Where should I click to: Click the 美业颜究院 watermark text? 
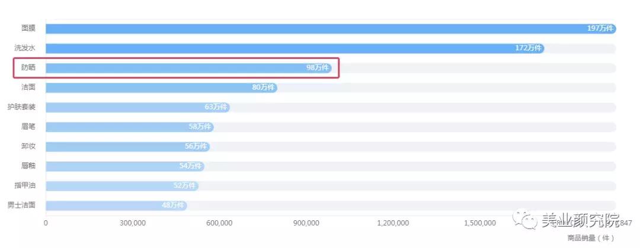click(x=580, y=220)
